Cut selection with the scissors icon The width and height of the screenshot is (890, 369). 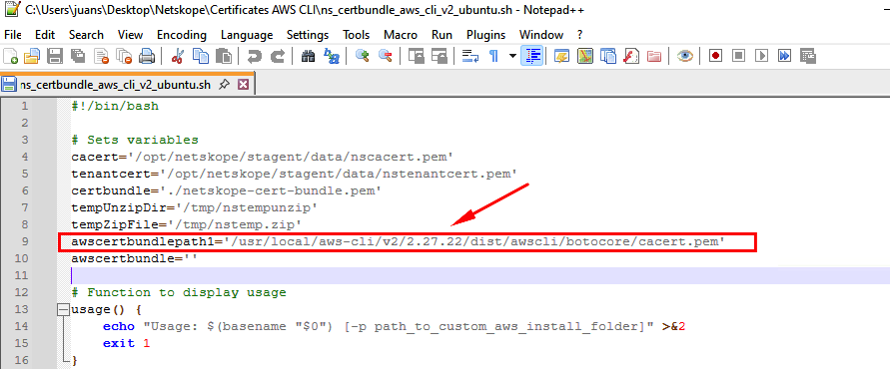[x=177, y=56]
